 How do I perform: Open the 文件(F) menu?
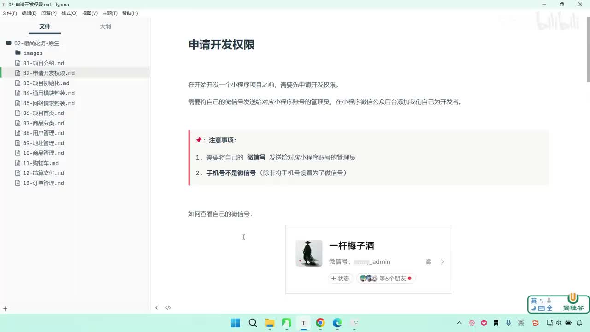(x=9, y=13)
